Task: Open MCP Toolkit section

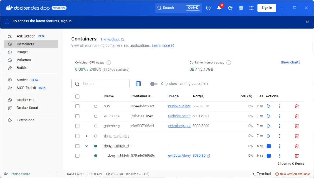Action: pyautogui.click(x=31, y=88)
